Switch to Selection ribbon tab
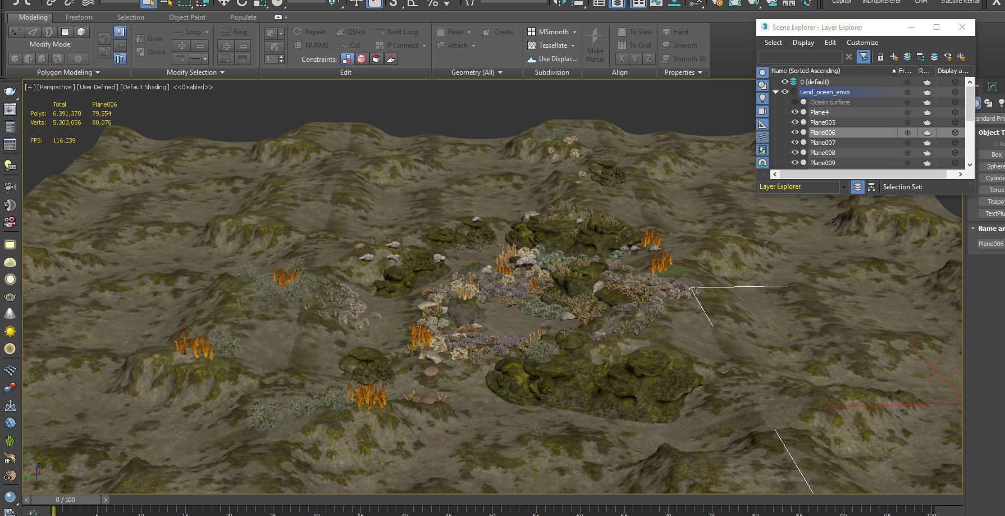 130,17
